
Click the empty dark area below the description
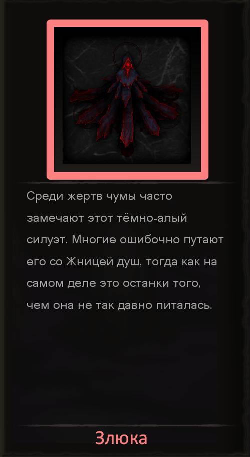[x=125, y=367]
